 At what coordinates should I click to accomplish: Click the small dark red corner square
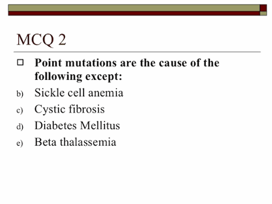pyautogui.click(x=263, y=8)
